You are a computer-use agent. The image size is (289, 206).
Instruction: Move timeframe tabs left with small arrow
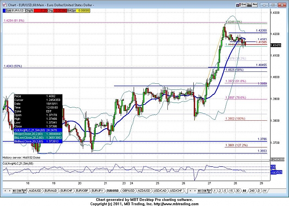click(191, 191)
